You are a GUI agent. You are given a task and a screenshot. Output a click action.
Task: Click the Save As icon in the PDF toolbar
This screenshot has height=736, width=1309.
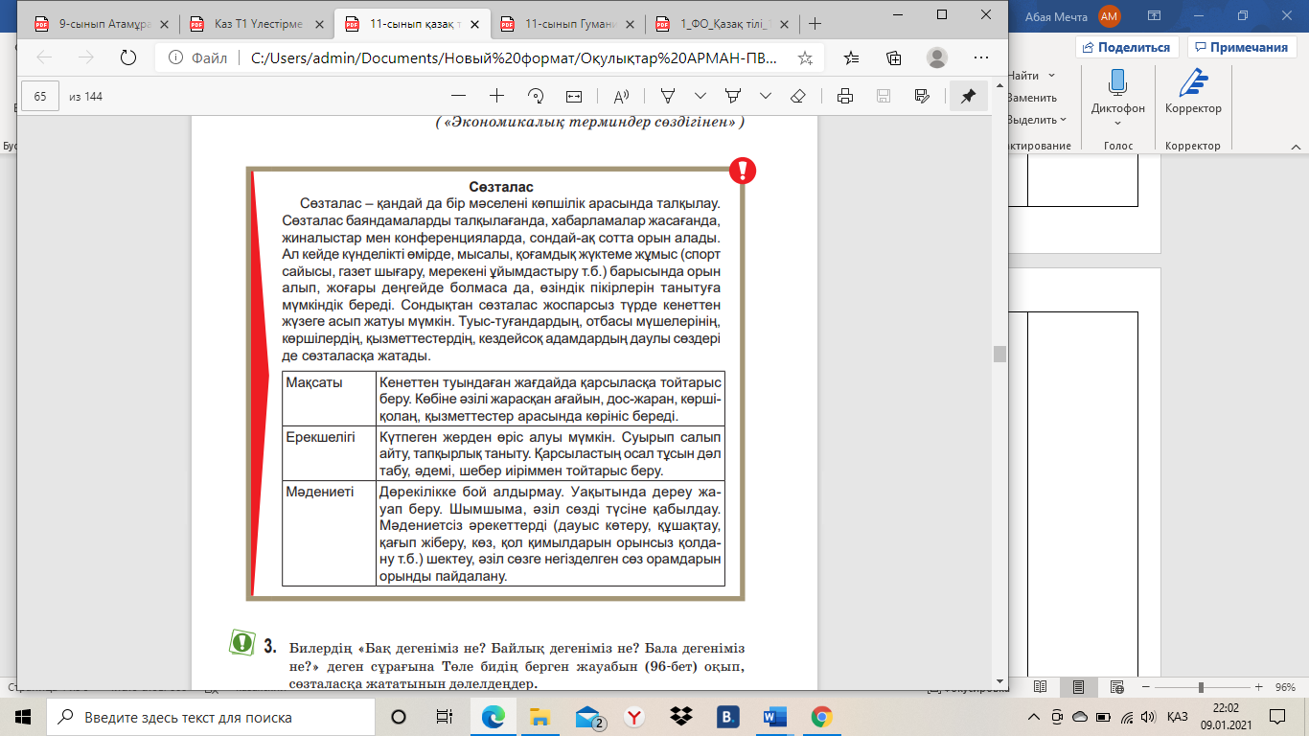pyautogui.click(x=922, y=96)
